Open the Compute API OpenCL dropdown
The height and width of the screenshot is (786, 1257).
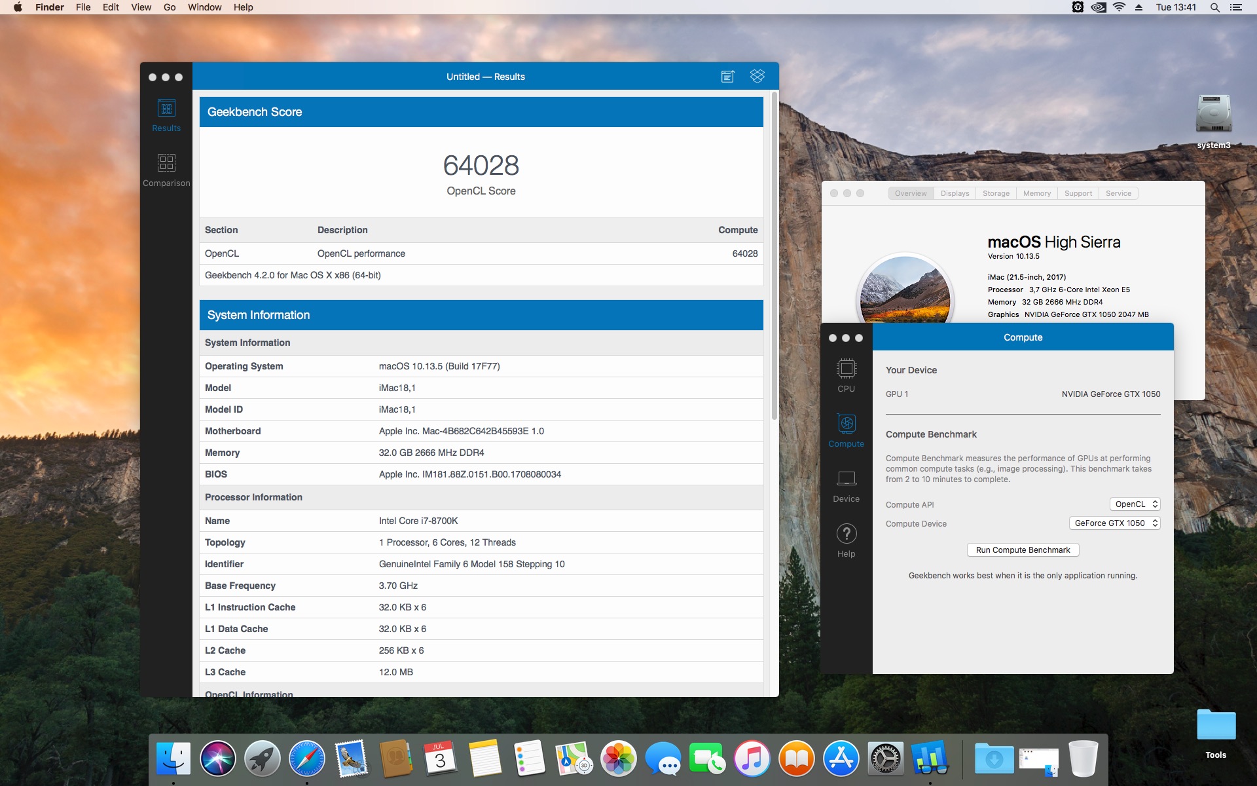[x=1135, y=504]
